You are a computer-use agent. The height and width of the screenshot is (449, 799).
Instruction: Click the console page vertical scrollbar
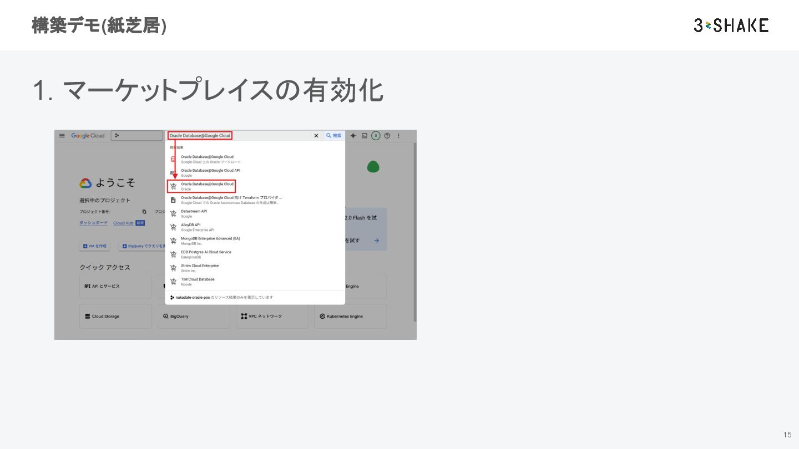(x=414, y=233)
